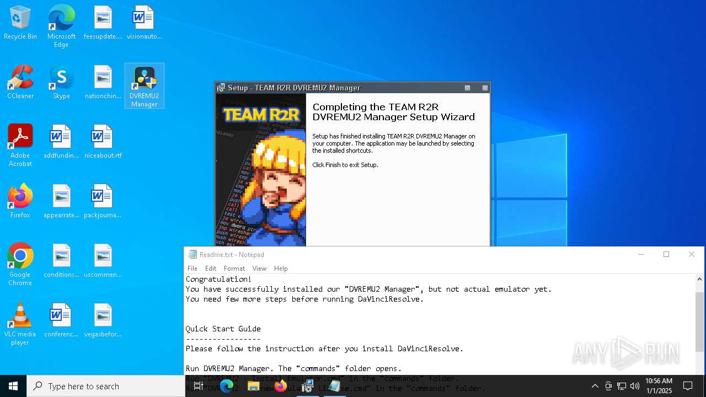
Task: Select the nationchin image file icon
Action: (103, 83)
